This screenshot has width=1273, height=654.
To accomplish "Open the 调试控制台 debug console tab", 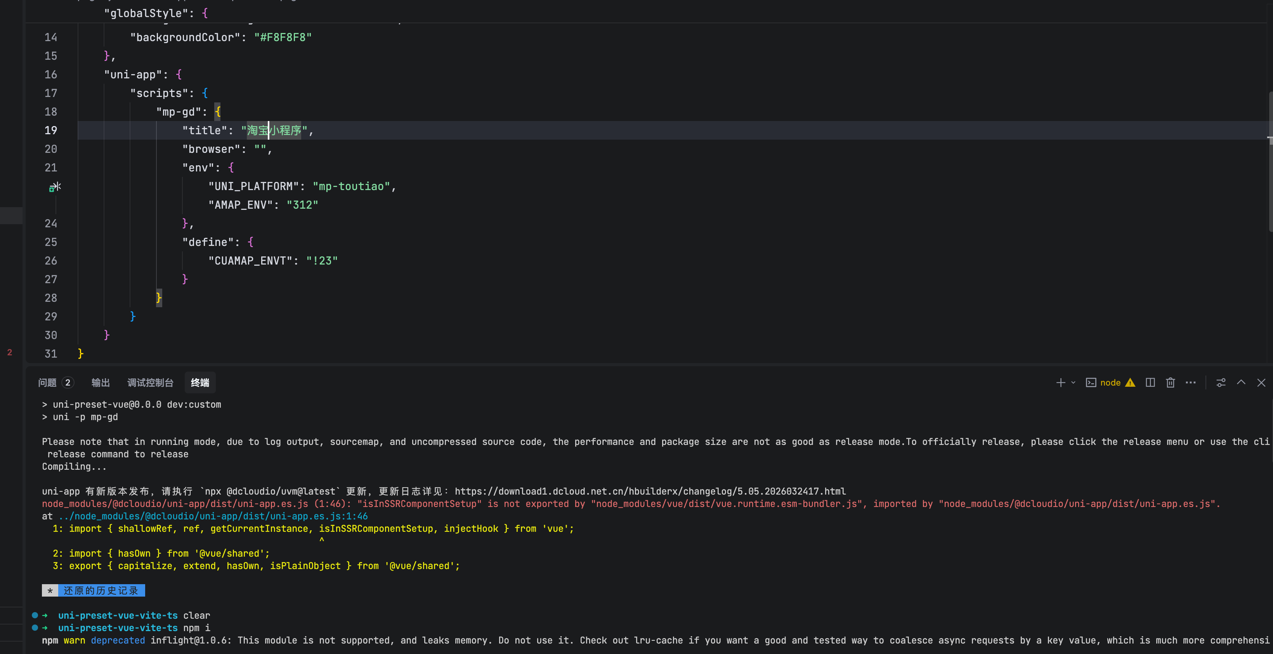I will pyautogui.click(x=150, y=383).
